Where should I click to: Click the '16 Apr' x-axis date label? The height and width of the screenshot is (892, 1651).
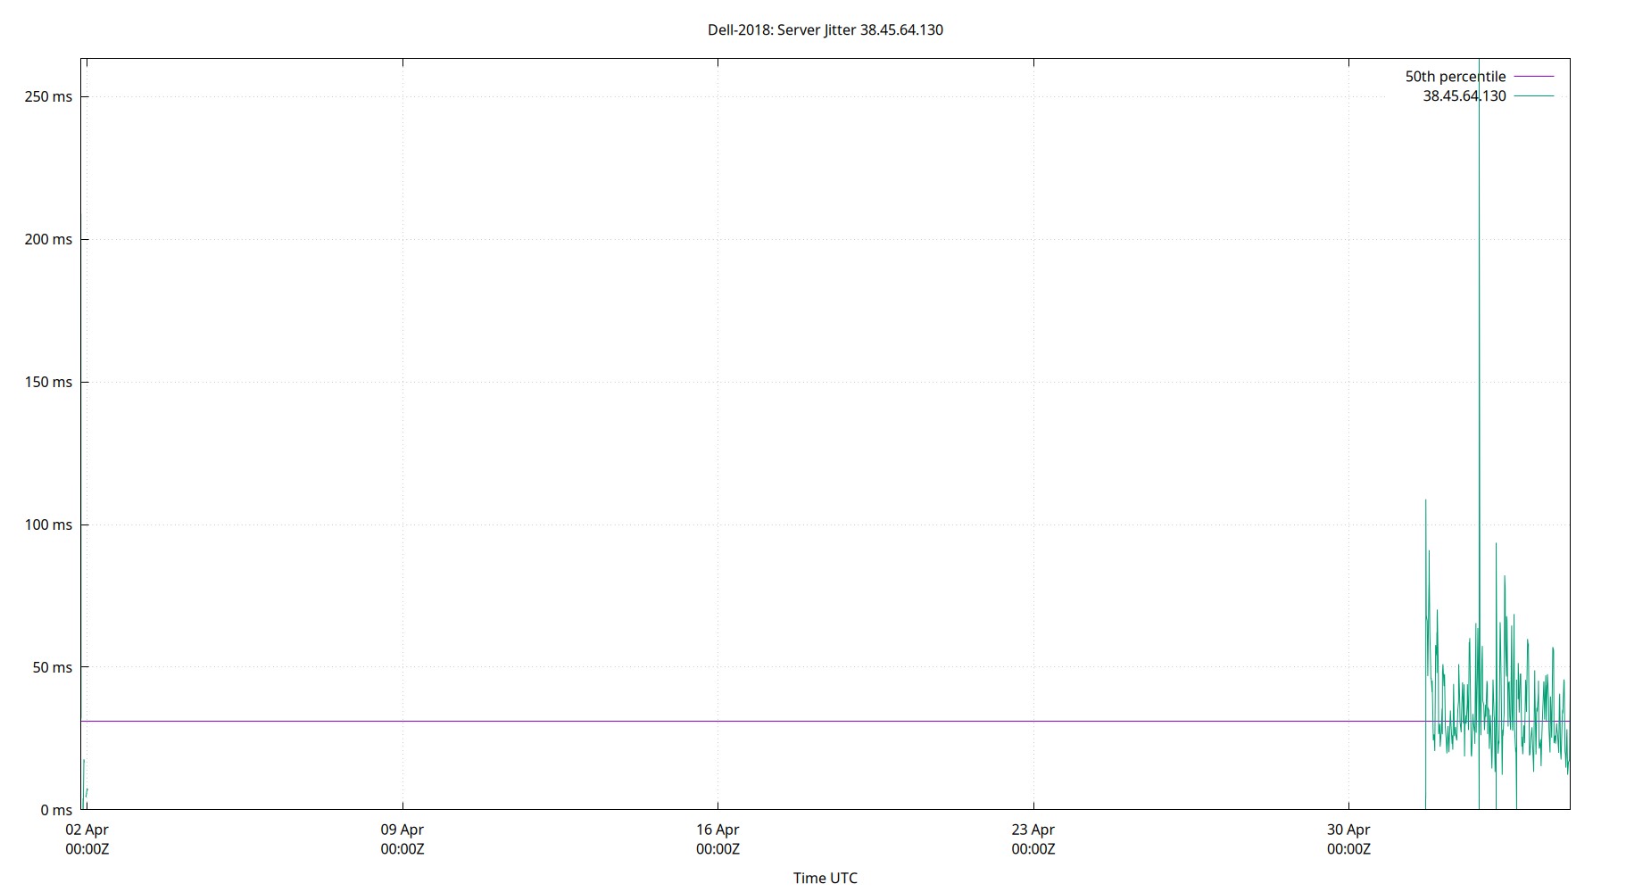pos(718,830)
